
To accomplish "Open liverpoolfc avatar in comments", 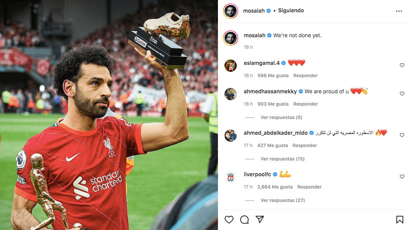I will (x=231, y=177).
